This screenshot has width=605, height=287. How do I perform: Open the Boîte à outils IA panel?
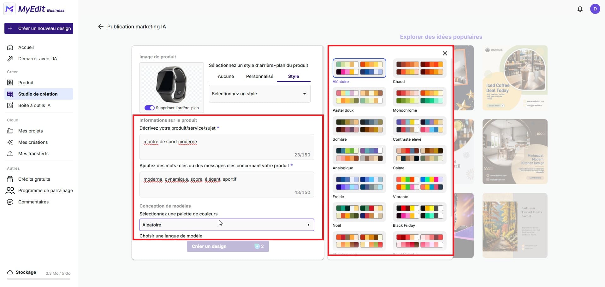34,105
